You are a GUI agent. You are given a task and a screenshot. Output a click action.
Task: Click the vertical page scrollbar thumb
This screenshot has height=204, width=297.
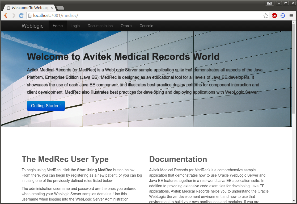(294, 69)
